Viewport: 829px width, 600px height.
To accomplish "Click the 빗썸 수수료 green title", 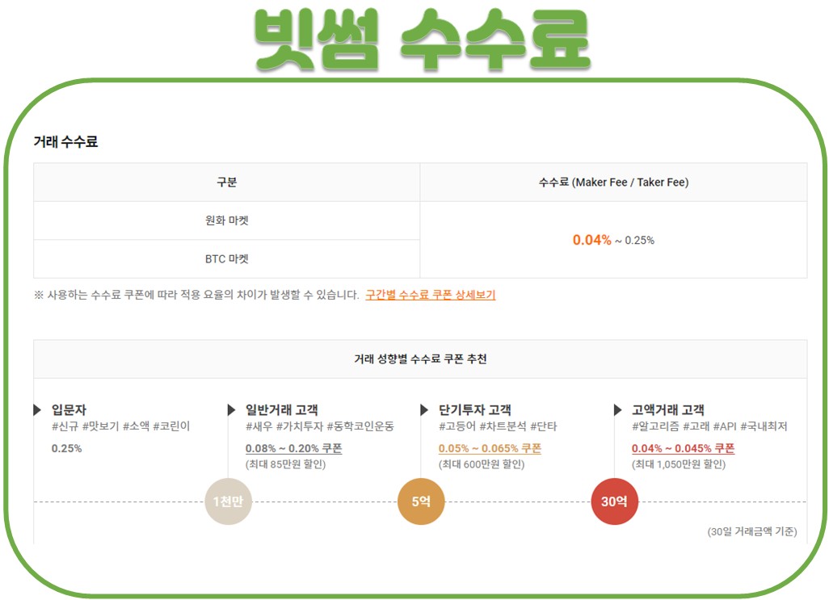I will 422,40.
